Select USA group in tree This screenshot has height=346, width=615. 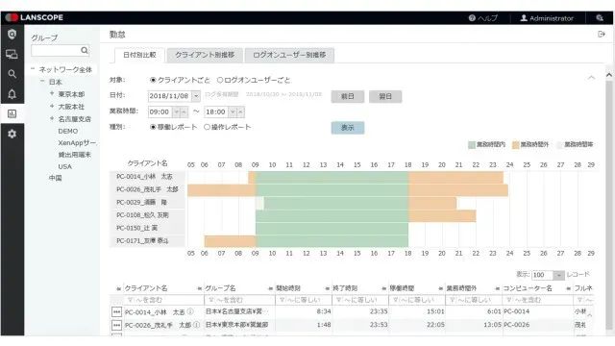(x=64, y=166)
